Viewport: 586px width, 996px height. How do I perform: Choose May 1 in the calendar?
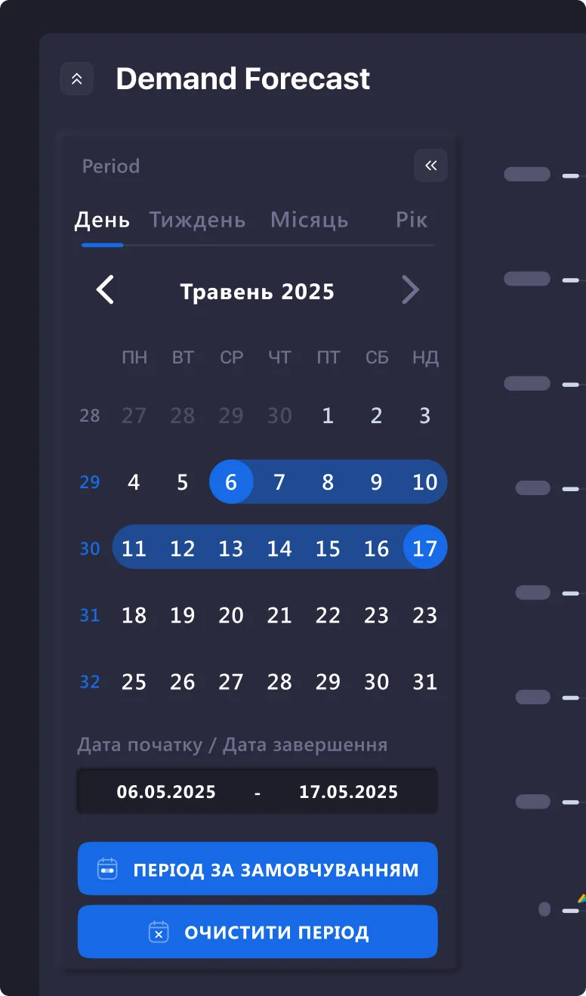tap(328, 416)
